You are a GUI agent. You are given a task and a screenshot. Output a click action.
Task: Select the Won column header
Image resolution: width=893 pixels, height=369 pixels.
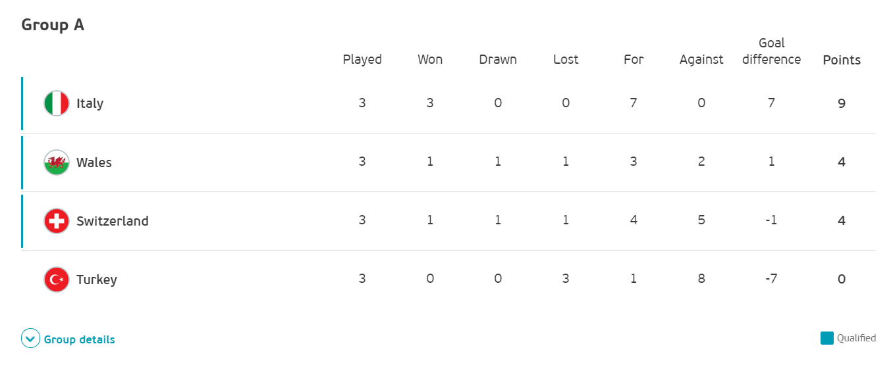click(430, 59)
